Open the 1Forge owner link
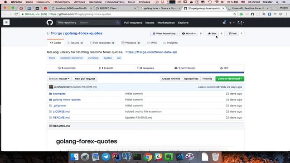This screenshot has width=290, height=163. pyautogui.click(x=56, y=33)
